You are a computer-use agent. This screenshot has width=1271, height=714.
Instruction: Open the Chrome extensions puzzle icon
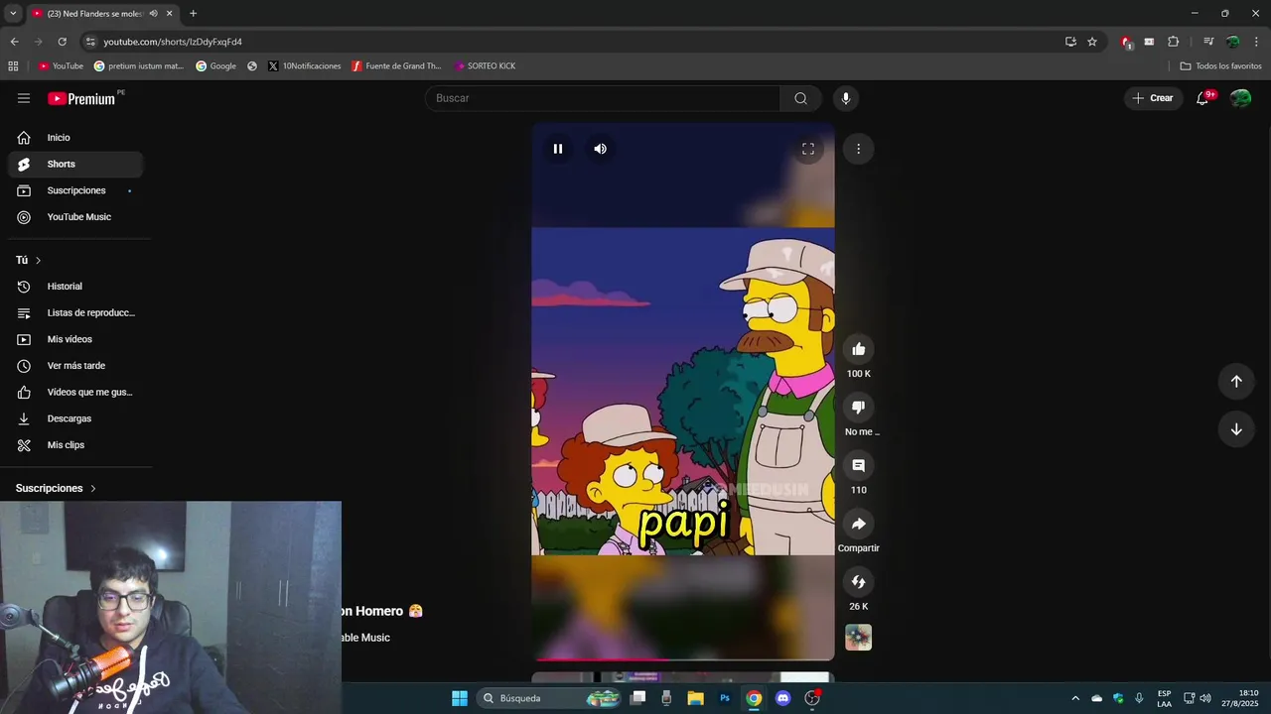[1174, 42]
